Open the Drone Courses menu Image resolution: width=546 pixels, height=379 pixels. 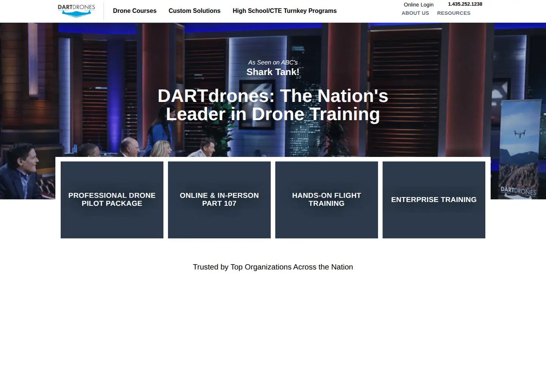[135, 11]
